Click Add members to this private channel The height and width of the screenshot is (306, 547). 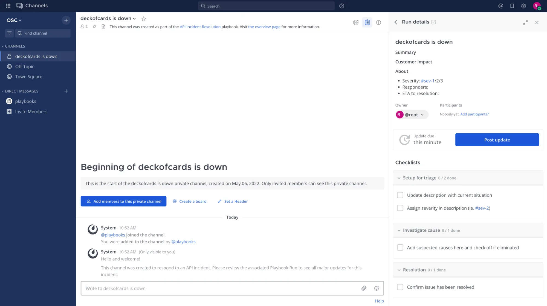pos(123,201)
